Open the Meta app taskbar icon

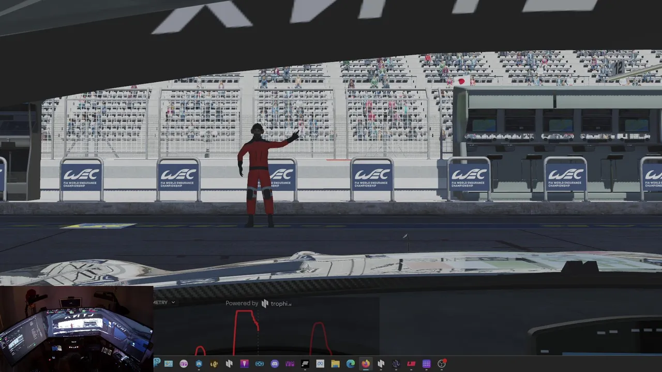[320, 364]
